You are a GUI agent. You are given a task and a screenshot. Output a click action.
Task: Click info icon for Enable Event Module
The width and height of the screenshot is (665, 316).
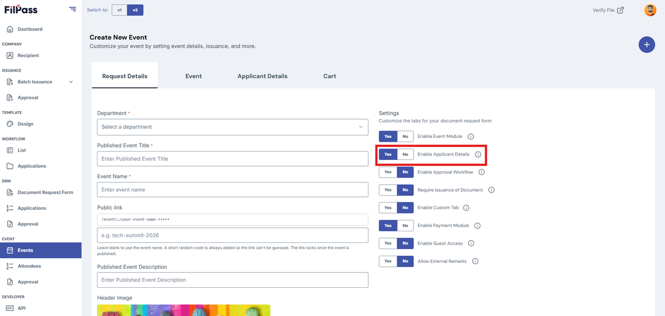pyautogui.click(x=471, y=136)
